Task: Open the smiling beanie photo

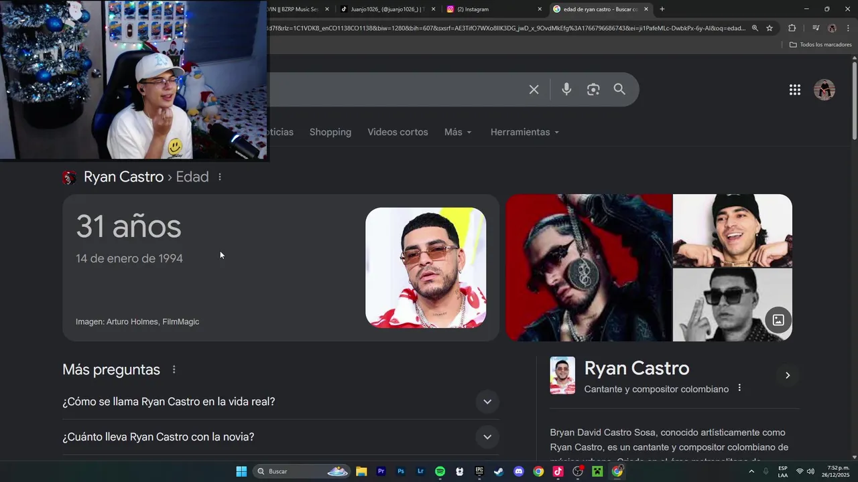Action: click(x=733, y=230)
